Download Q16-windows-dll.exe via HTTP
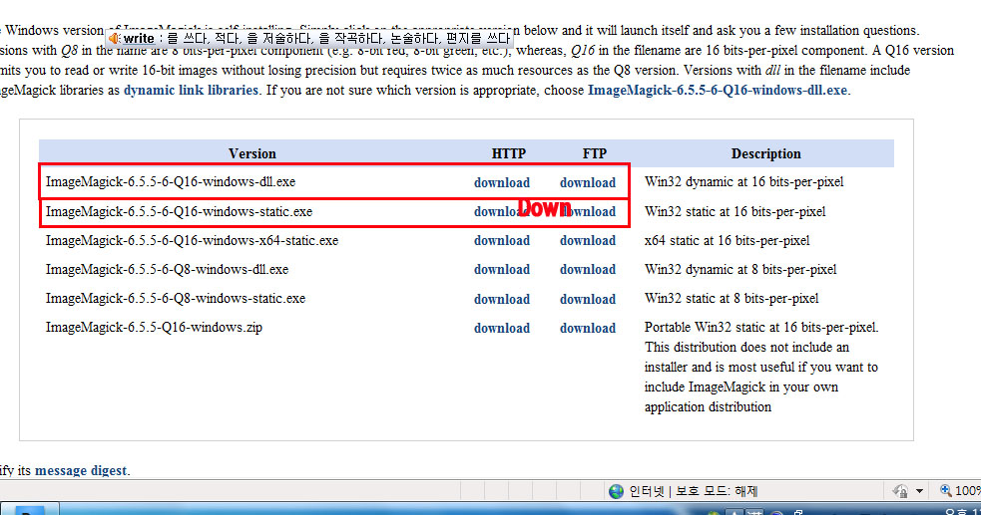This screenshot has height=515, width=981. point(501,182)
